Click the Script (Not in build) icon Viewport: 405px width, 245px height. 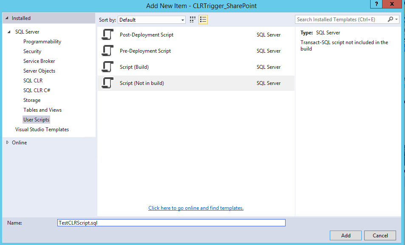click(108, 83)
